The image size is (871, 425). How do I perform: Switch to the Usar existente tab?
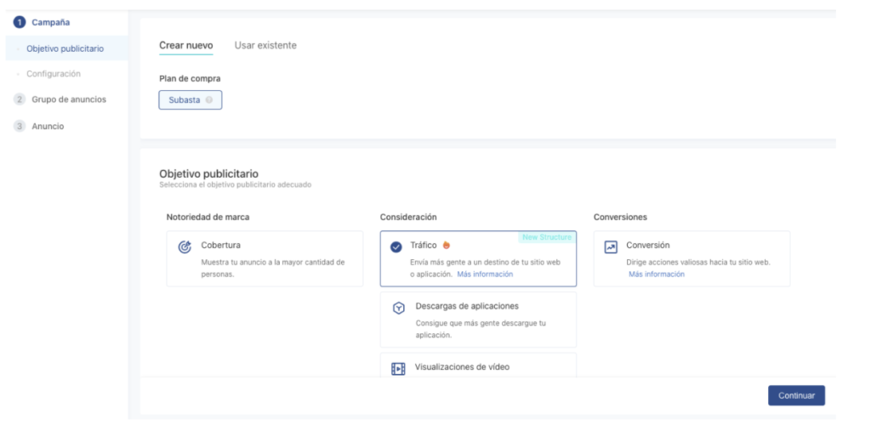[265, 46]
